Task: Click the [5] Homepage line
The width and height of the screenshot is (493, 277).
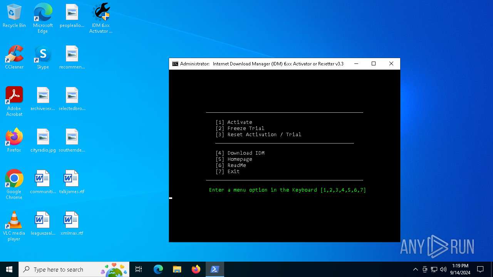Action: tap(234, 159)
